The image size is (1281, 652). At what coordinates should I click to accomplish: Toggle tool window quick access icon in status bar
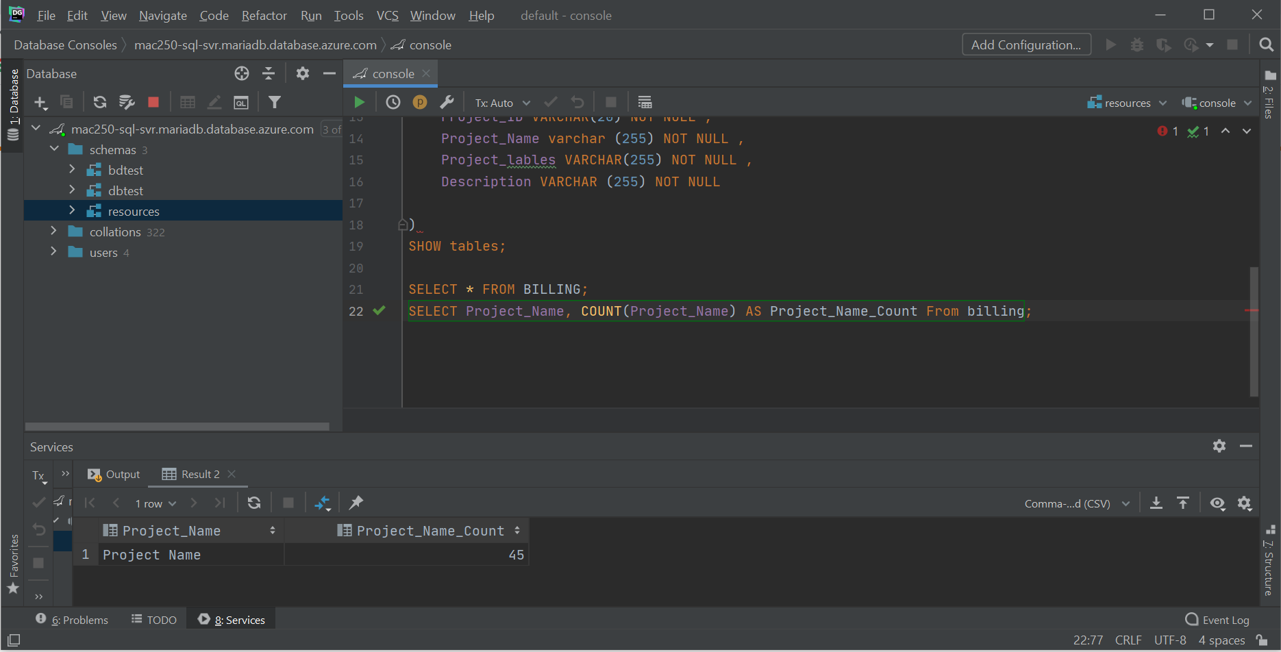[14, 640]
